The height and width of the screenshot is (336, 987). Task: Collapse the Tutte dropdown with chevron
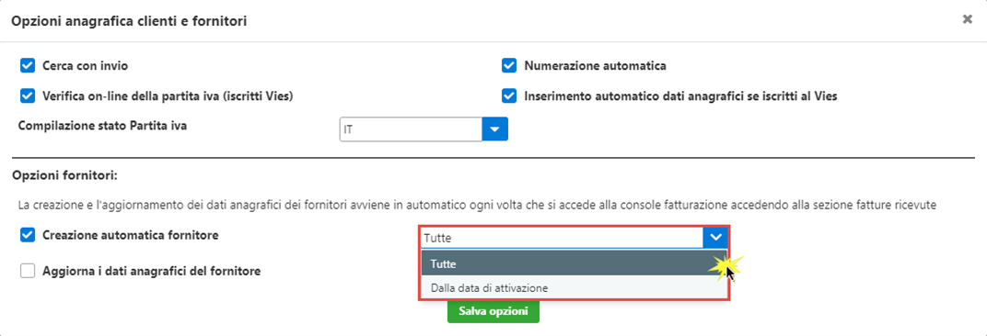[715, 238]
